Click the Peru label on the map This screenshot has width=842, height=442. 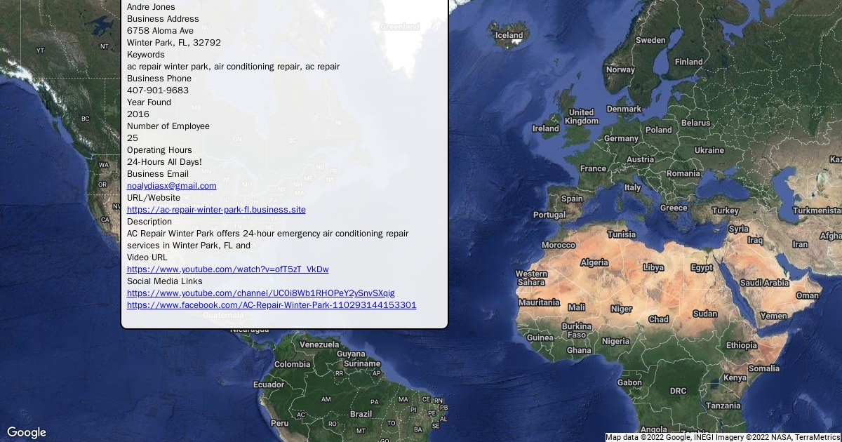pyautogui.click(x=279, y=423)
